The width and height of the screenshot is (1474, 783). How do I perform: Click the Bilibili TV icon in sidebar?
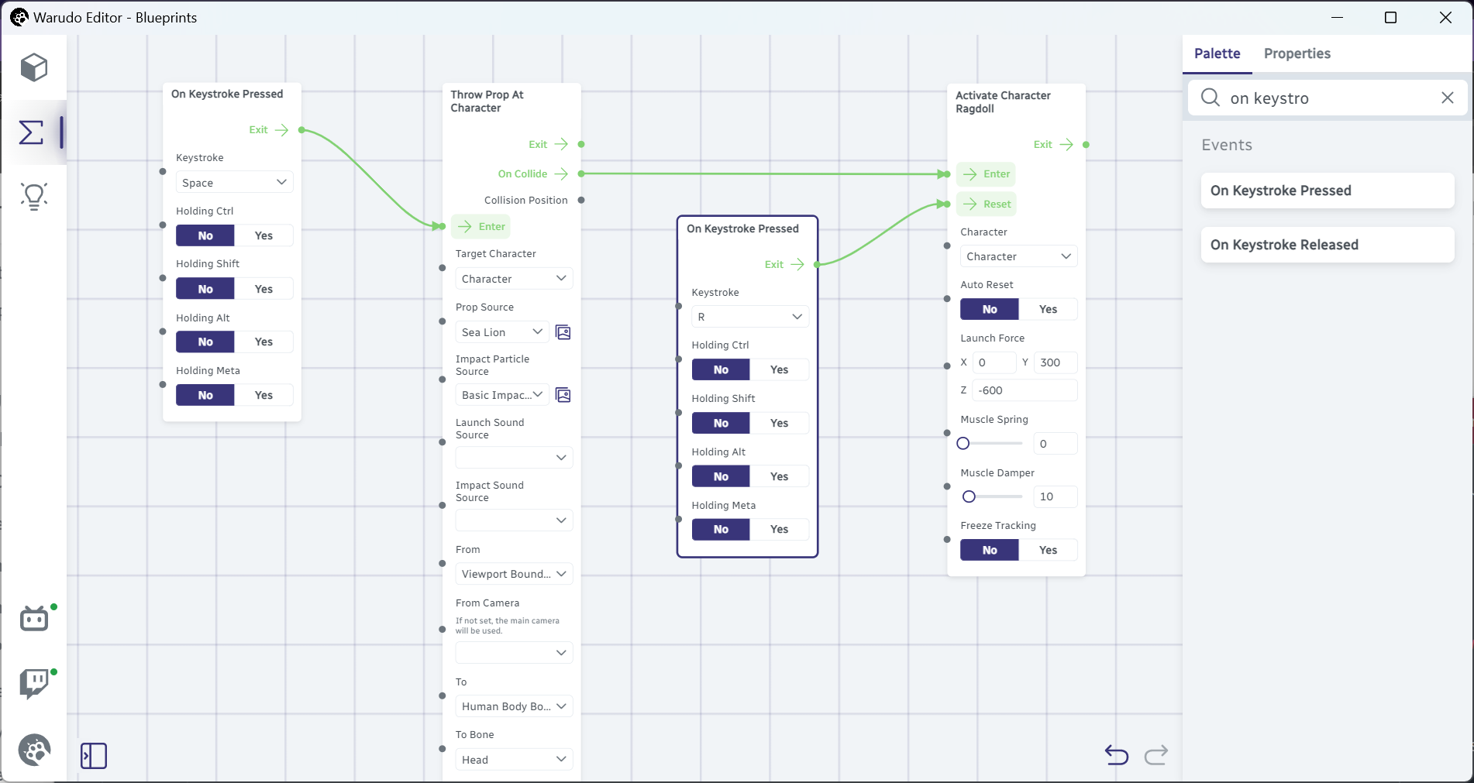(x=34, y=619)
